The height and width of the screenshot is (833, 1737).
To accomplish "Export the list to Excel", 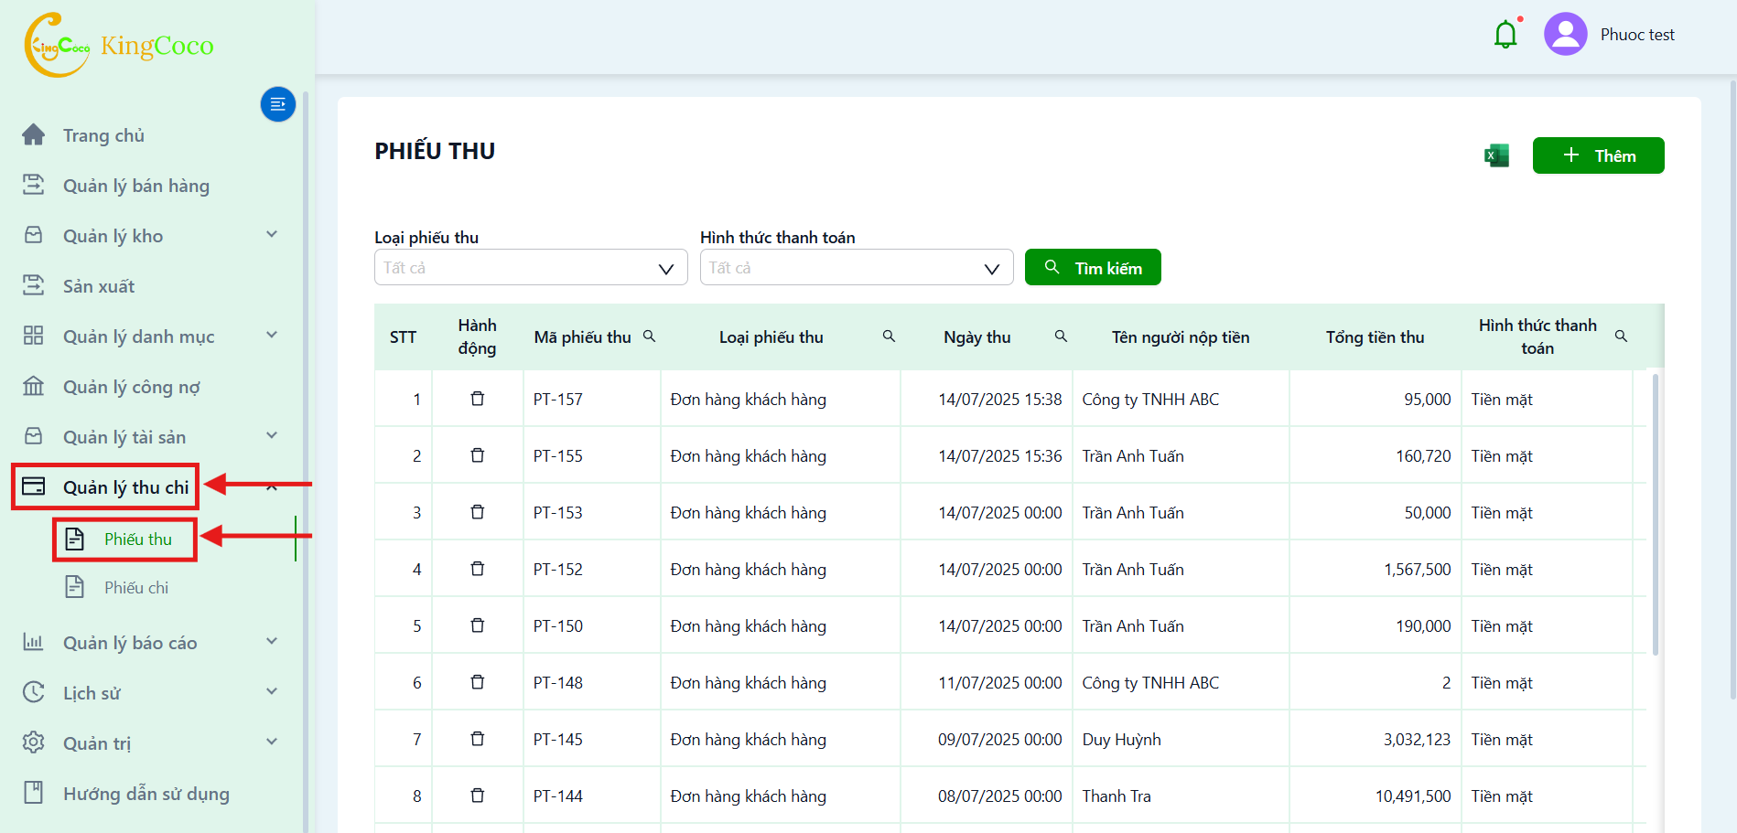I will click(x=1497, y=155).
